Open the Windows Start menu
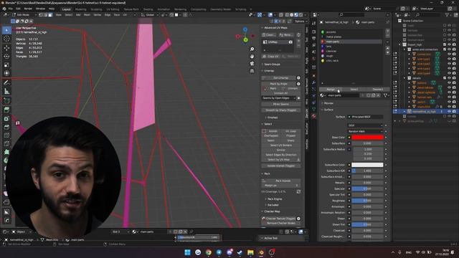 tap(187, 252)
